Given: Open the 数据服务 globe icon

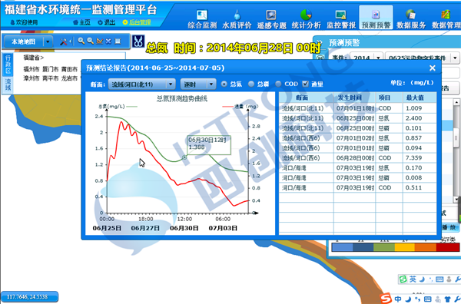Looking at the screenshot, I should coord(410,15).
